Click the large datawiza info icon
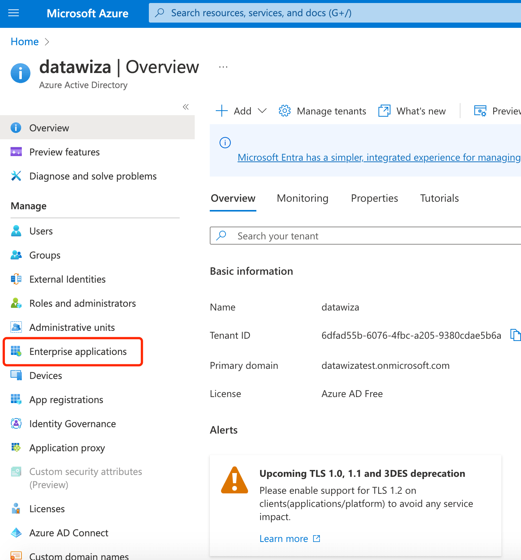Screen dimensions: 521x560 [x=20, y=73]
